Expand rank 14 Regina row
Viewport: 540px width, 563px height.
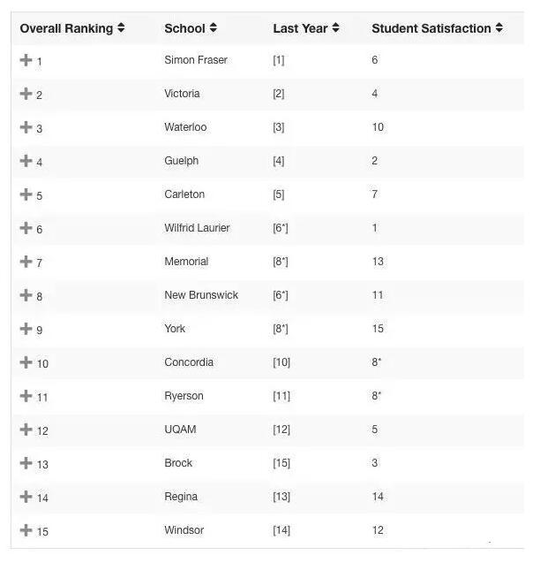26,496
